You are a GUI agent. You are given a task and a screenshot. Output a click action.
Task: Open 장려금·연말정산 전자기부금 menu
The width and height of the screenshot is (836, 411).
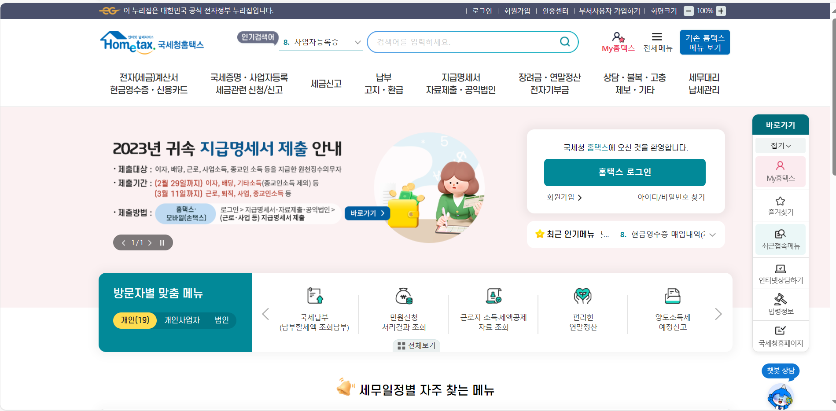coord(549,84)
